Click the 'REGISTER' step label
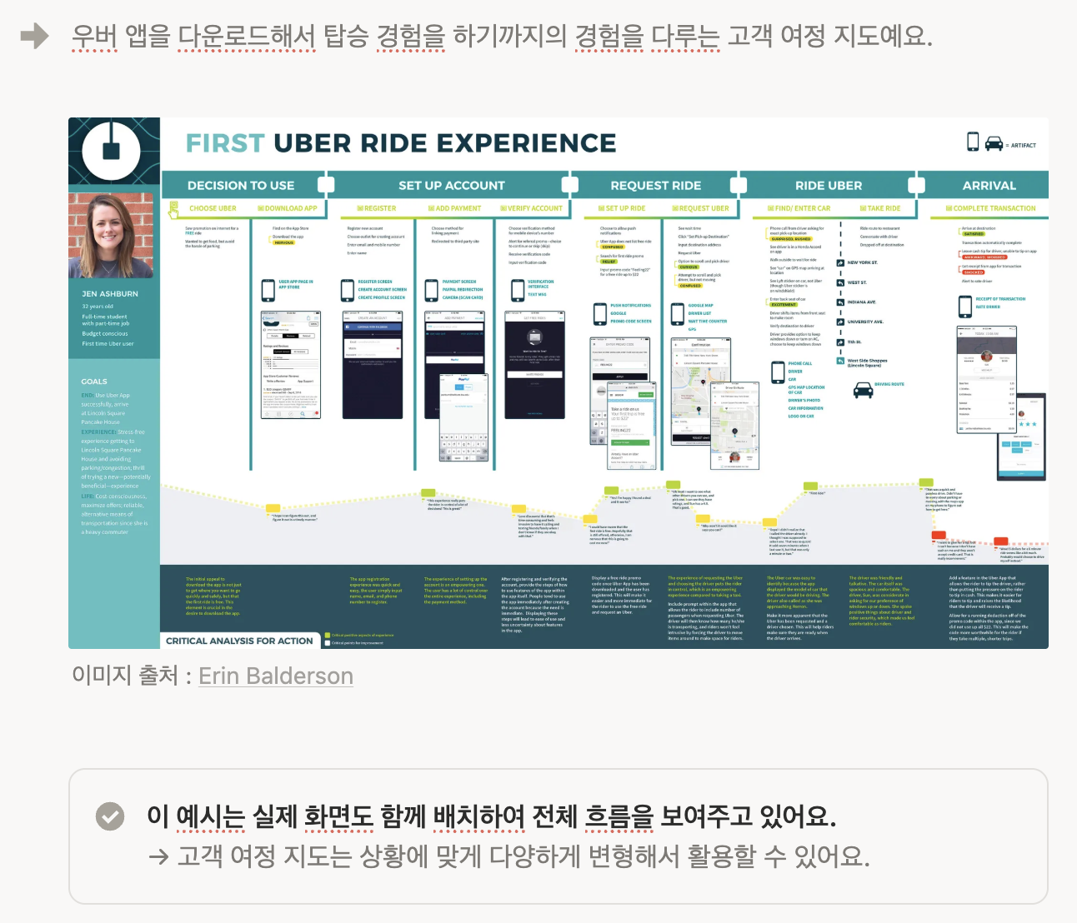 point(379,208)
